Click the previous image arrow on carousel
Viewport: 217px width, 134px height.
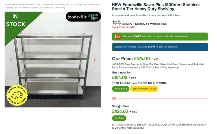click(11, 60)
